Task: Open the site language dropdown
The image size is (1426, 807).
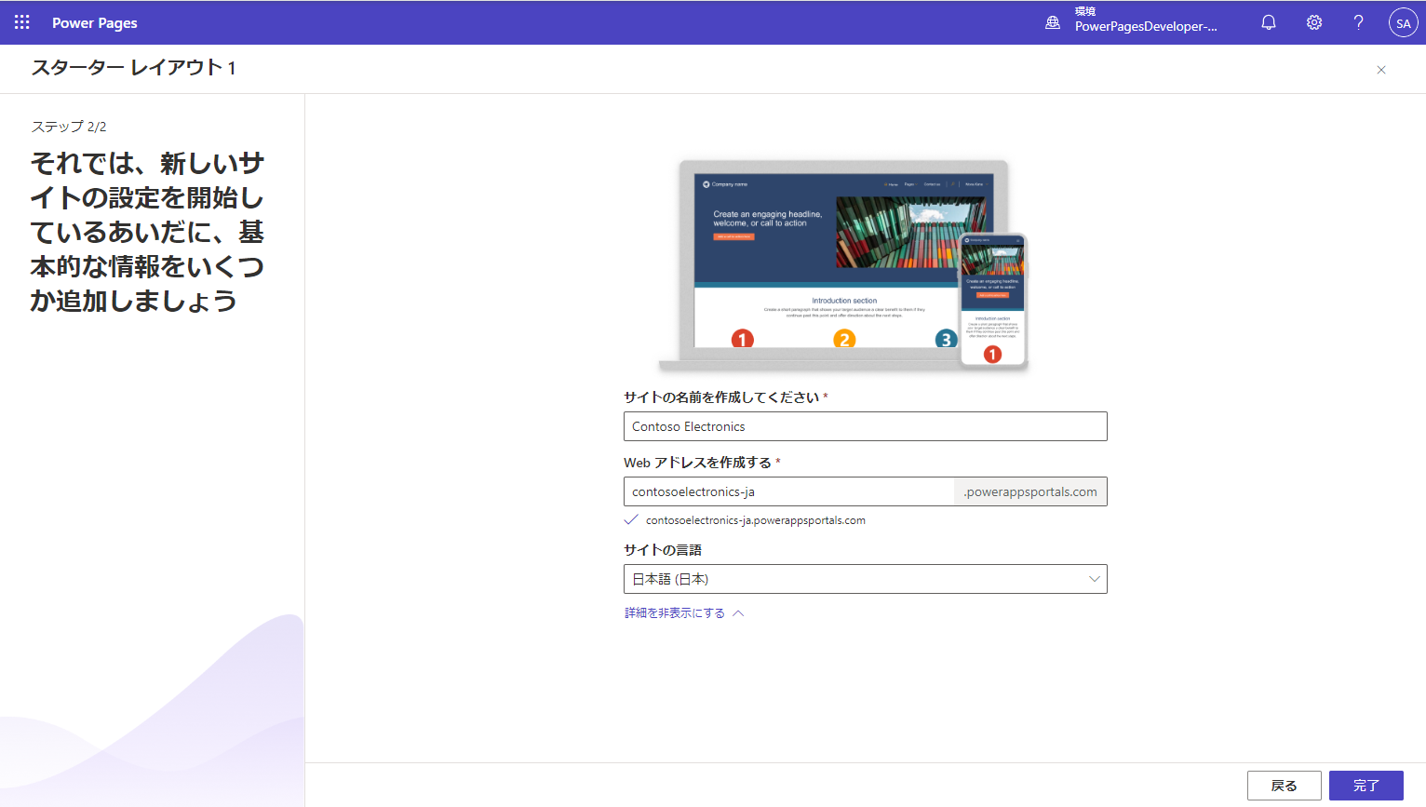Action: click(x=865, y=579)
